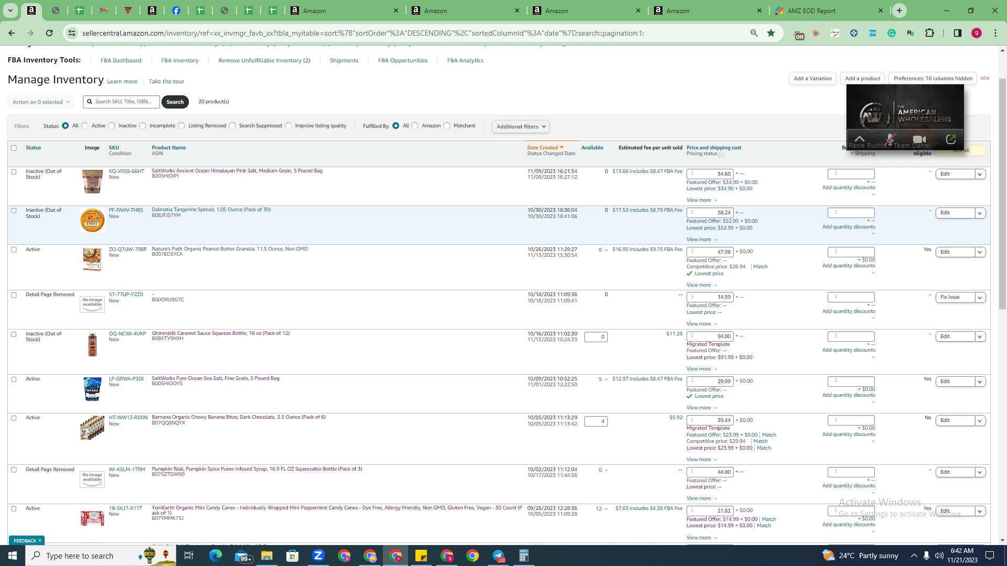Toggle the browser side panel icon

957,33
